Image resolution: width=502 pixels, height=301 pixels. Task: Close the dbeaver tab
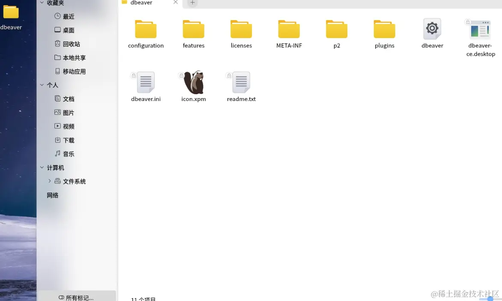(x=176, y=2)
